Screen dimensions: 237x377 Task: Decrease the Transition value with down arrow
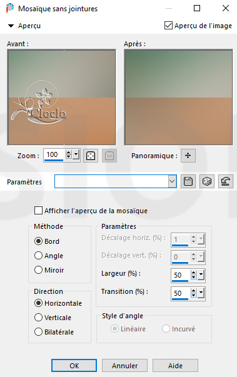coord(194,296)
